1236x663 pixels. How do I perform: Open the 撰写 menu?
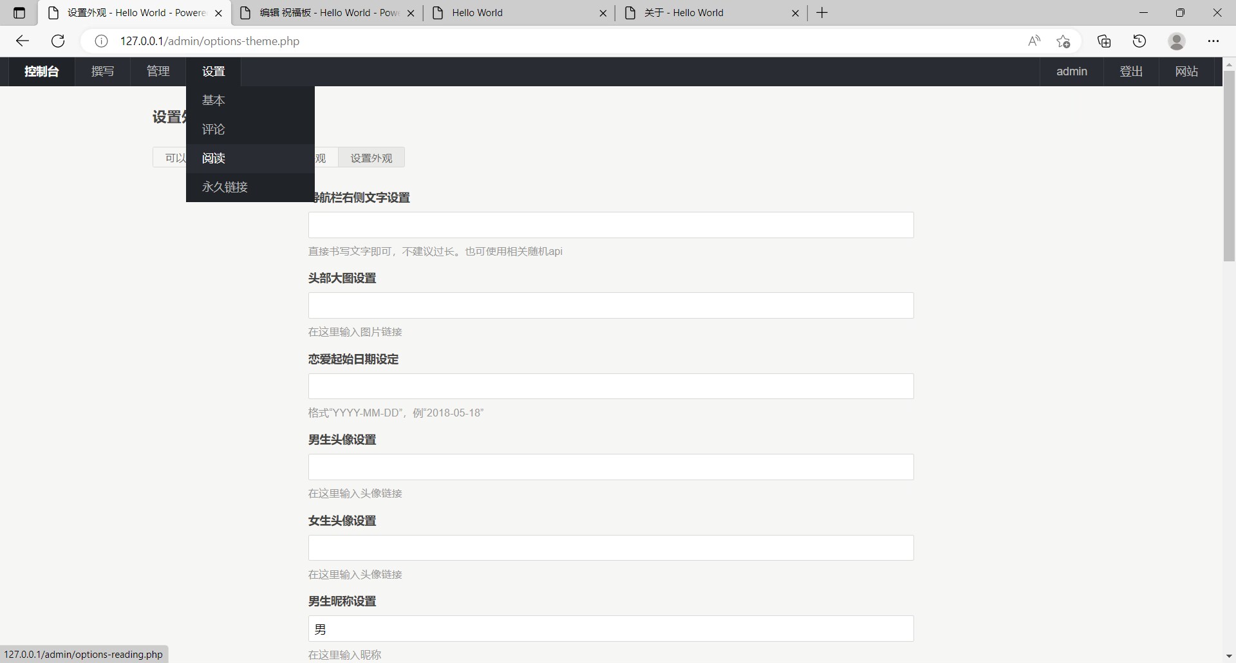tap(103, 71)
